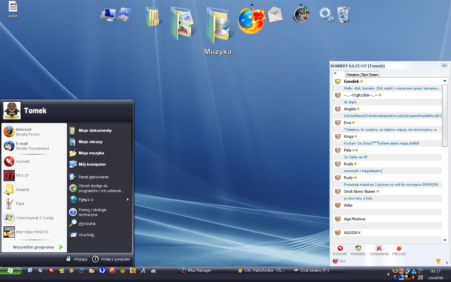Open Wtyczki plugins in Konnekt toolbar
The width and height of the screenshot is (451, 282).
tap(399, 251)
